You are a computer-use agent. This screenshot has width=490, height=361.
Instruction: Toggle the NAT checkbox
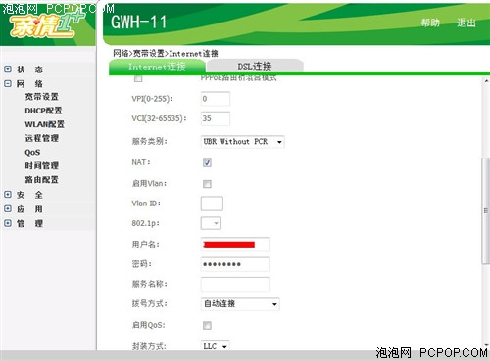pyautogui.click(x=207, y=162)
